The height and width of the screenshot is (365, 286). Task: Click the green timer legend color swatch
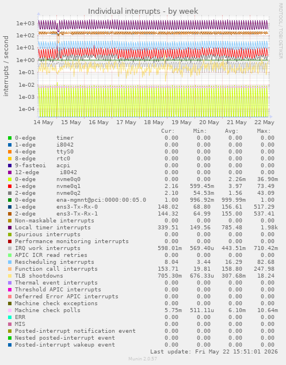(10, 138)
